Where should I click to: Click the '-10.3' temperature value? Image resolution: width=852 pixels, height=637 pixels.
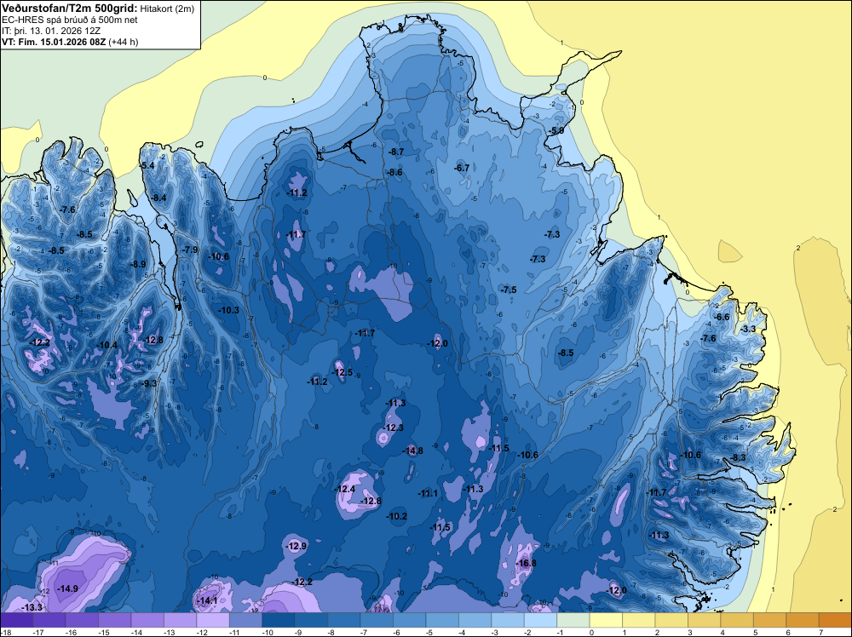(228, 310)
